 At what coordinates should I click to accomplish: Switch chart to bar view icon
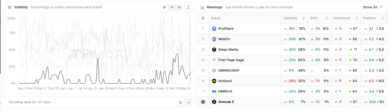click(x=189, y=102)
